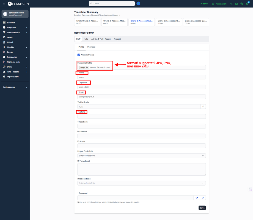Viewport: 253px width, 220px height.
Task: Select the Orario di Accesso Mes... card
Action: 114,22
